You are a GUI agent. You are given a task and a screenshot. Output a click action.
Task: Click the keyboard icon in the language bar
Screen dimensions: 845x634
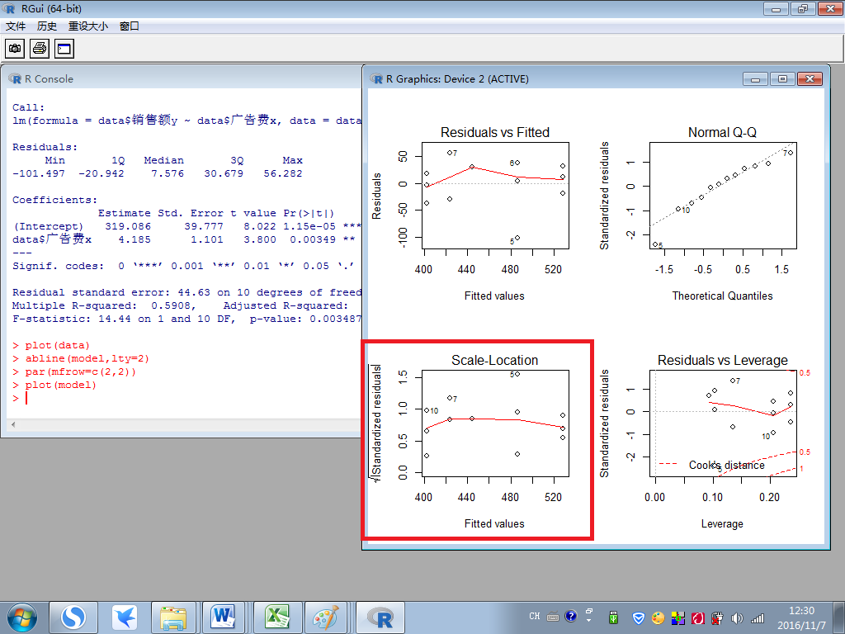[x=553, y=617]
